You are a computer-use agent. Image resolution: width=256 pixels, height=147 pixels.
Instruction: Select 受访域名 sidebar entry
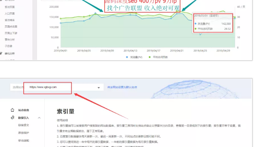point(10,20)
